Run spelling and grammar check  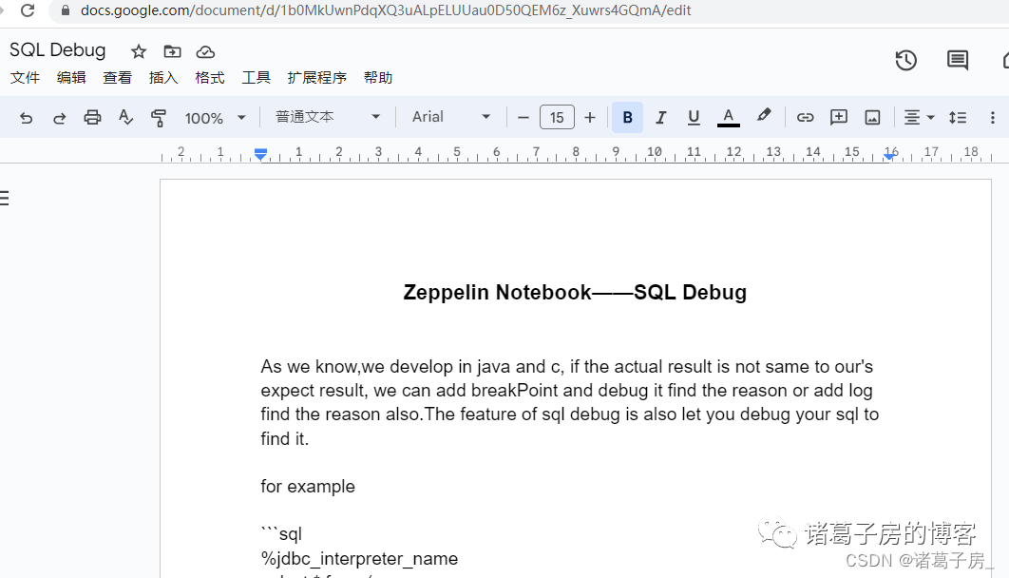125,117
